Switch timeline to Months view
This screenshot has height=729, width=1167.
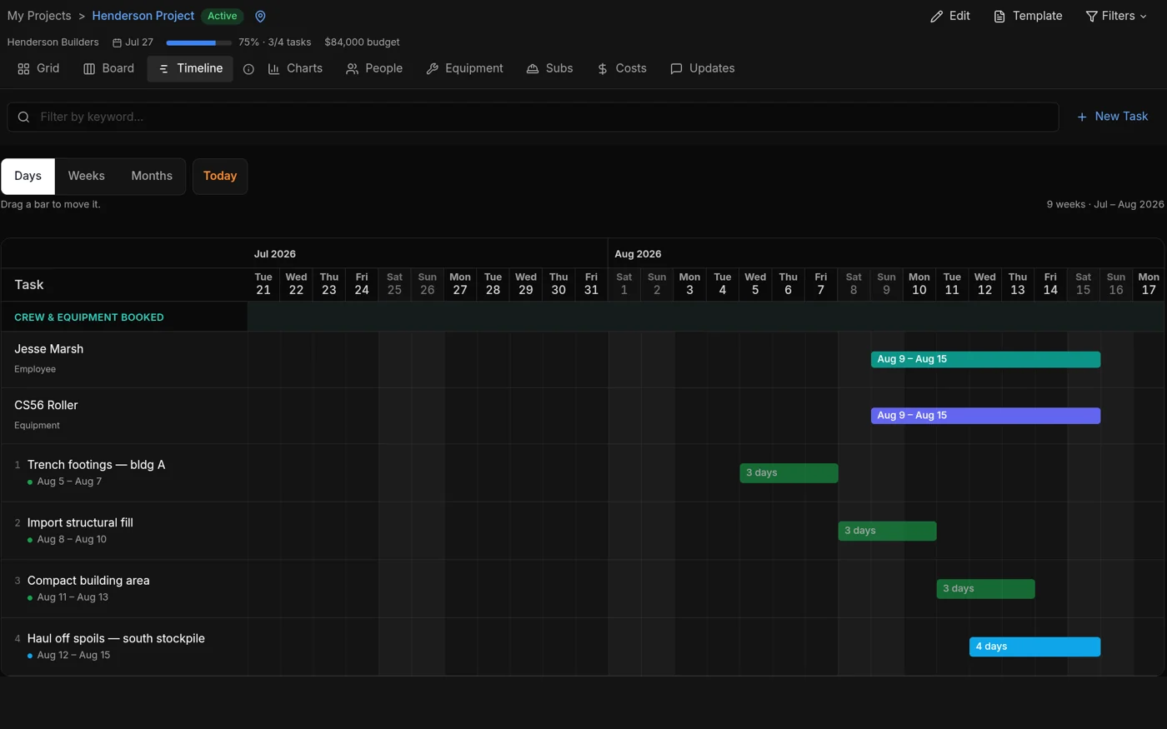click(x=152, y=176)
